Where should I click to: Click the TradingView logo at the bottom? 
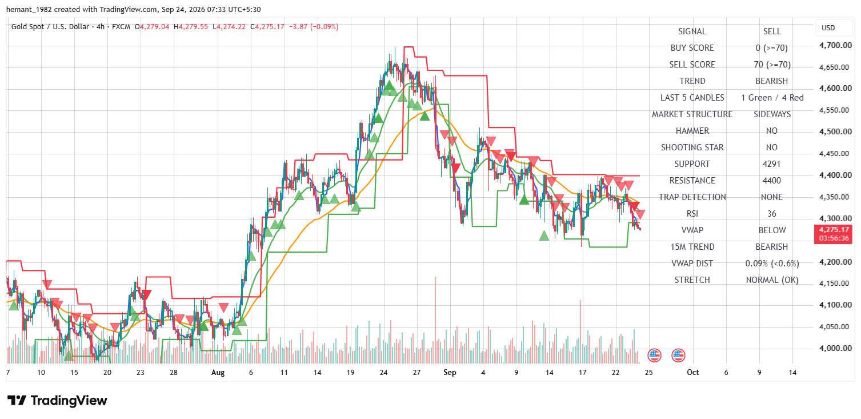[57, 401]
